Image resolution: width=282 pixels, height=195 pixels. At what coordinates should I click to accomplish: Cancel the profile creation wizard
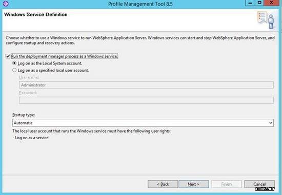tap(259, 184)
